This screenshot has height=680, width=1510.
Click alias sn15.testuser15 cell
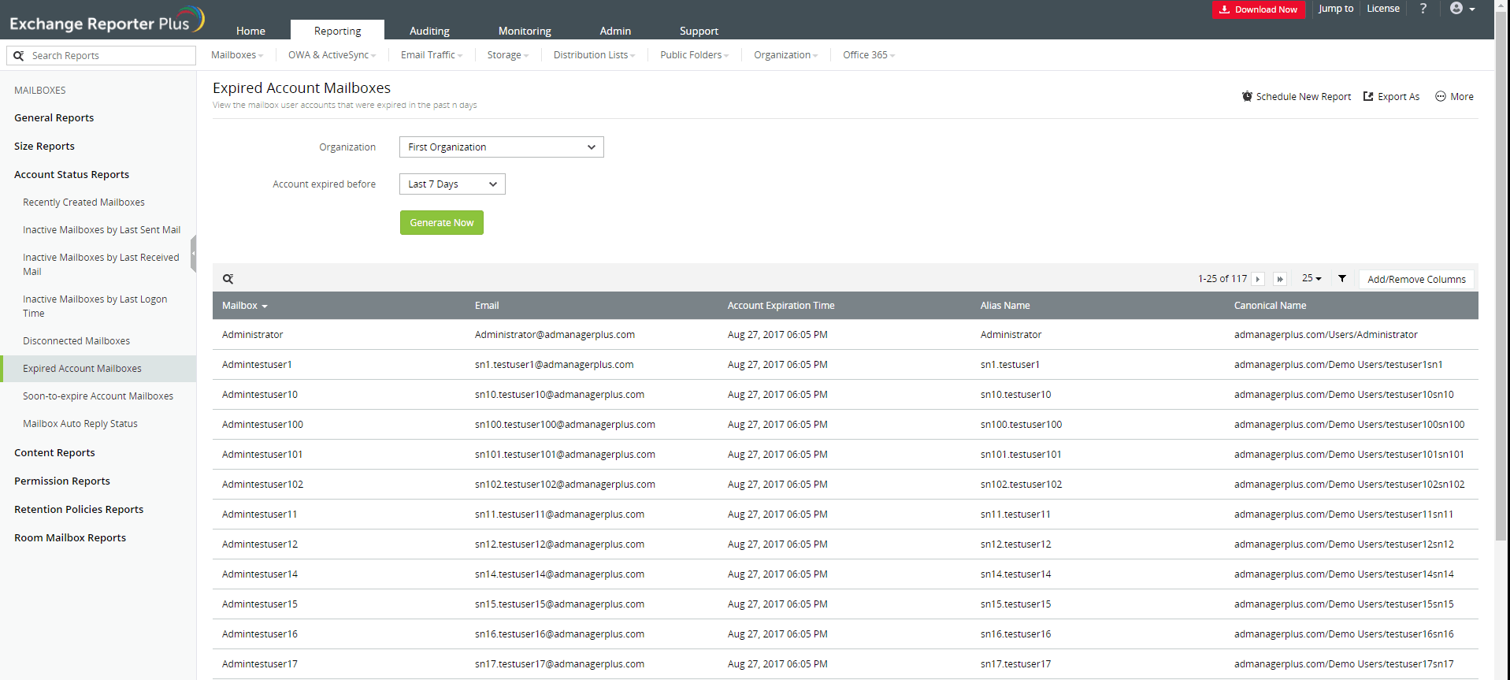click(x=1015, y=604)
